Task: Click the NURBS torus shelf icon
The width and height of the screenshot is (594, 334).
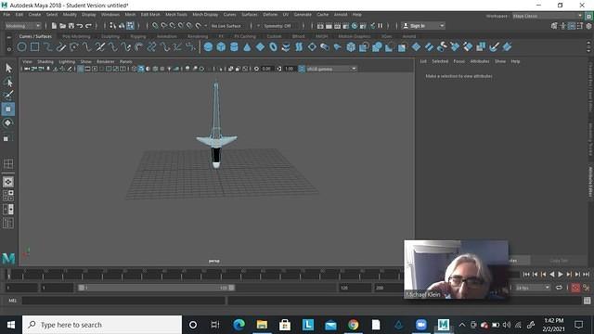Action: [273, 47]
